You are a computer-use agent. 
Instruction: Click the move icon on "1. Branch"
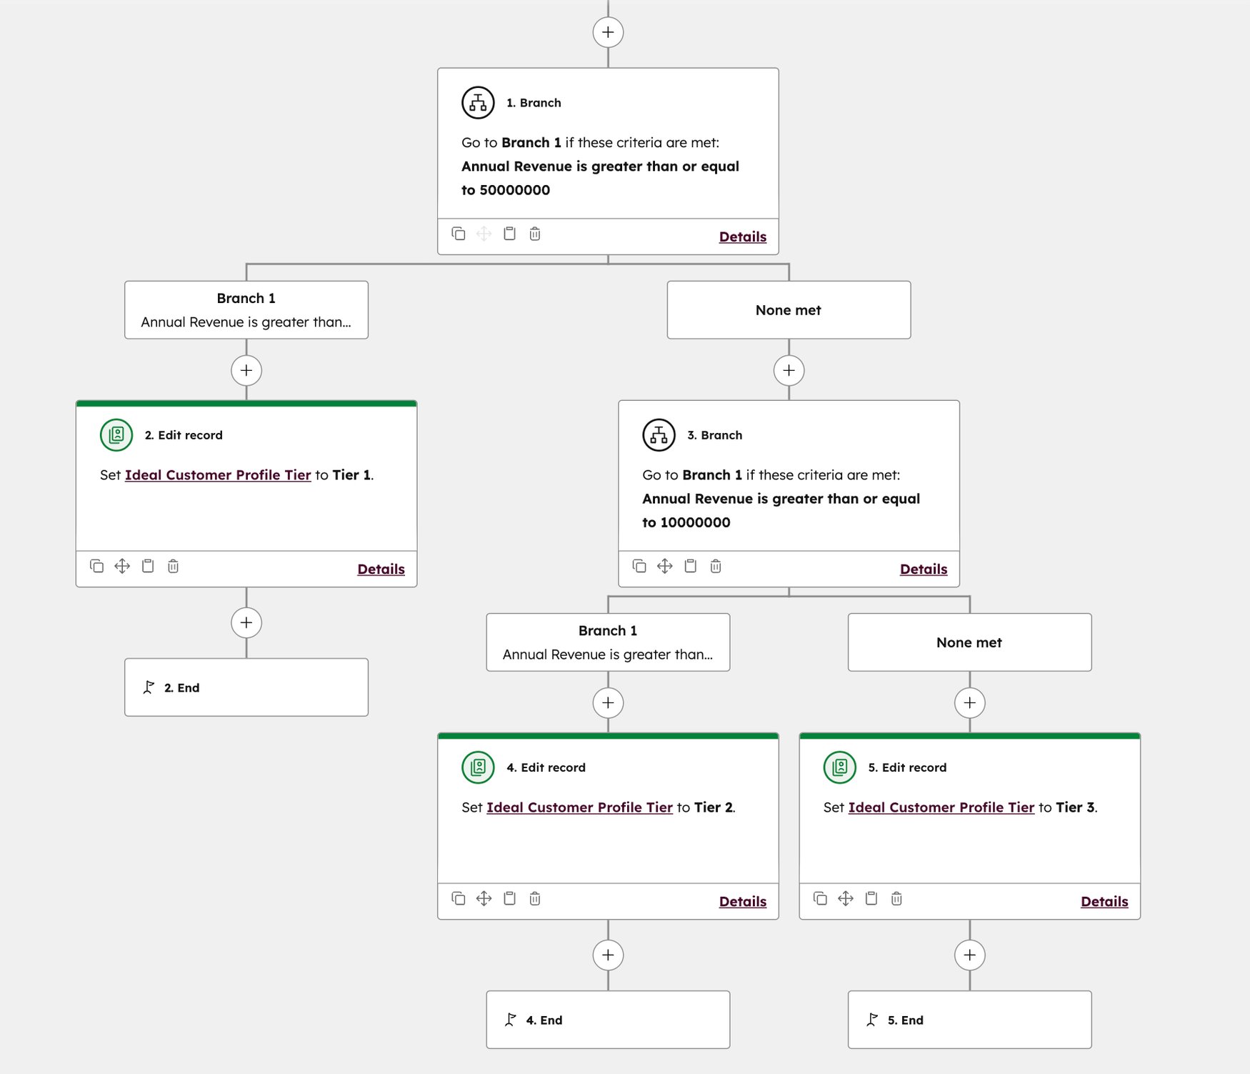(484, 234)
